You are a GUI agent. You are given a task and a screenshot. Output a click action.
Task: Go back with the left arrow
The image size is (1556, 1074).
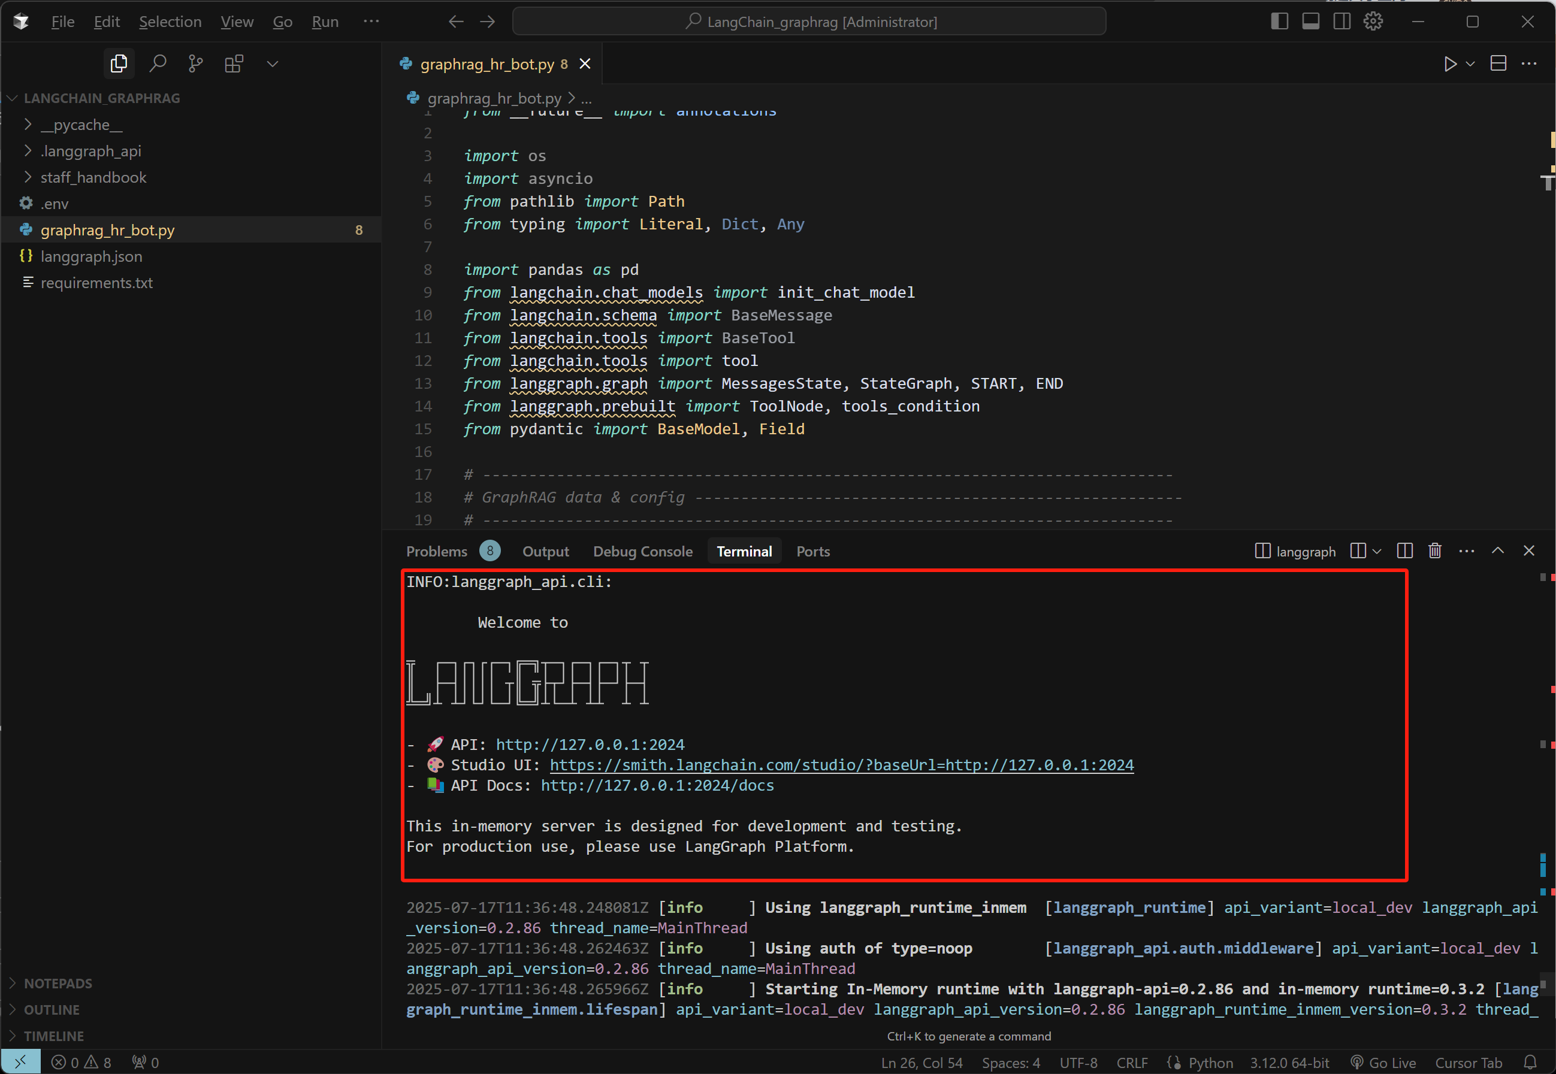coord(455,22)
